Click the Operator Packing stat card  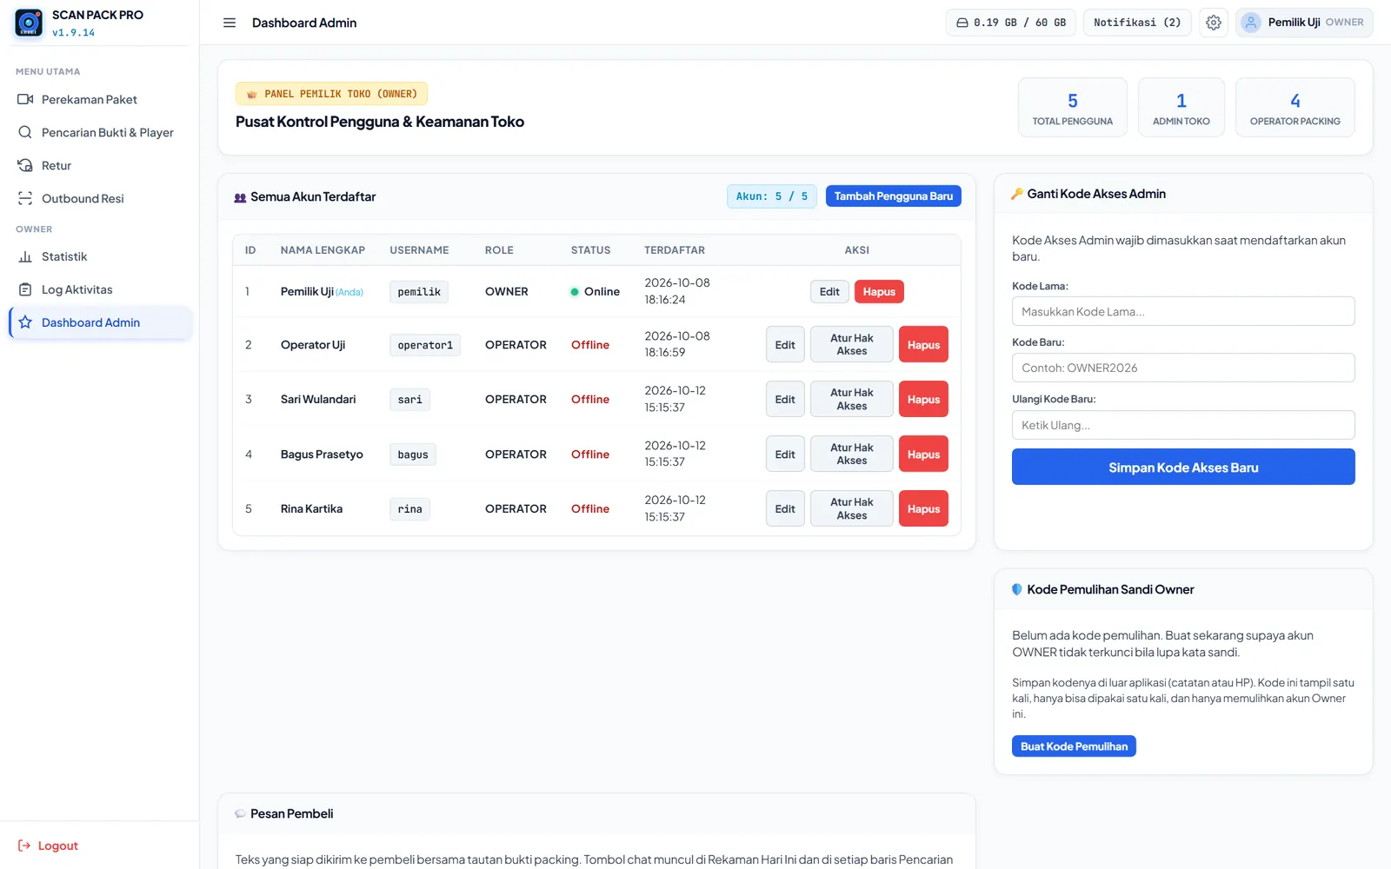(1294, 108)
